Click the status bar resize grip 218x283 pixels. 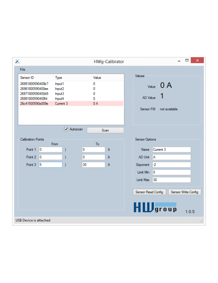point(201,221)
